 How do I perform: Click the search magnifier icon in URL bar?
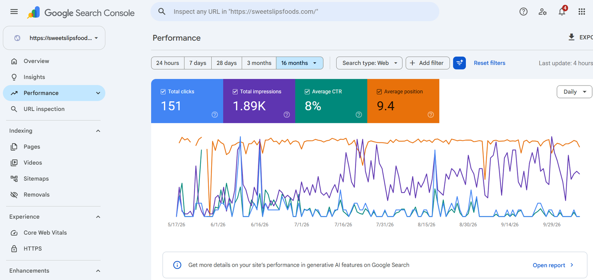[162, 11]
